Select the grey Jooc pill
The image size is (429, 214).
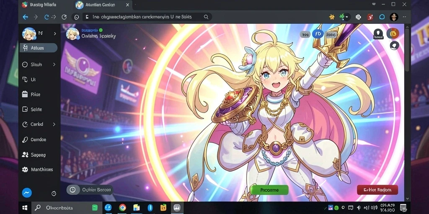pyautogui.click(x=331, y=34)
